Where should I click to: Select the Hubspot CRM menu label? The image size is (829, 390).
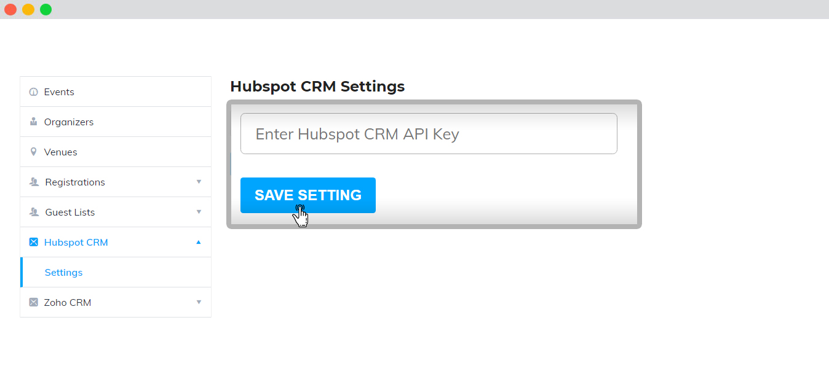click(x=76, y=243)
